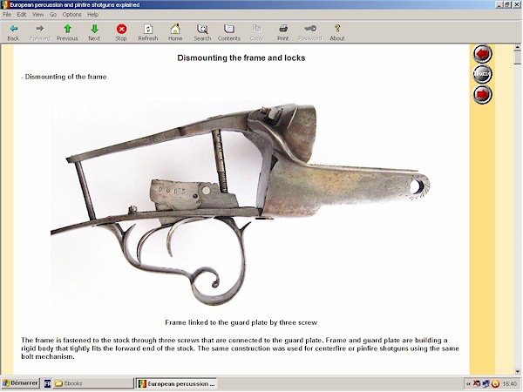This screenshot has width=523, height=392.
Task: Click the greyed Forward toolbar icon
Action: pos(40,32)
